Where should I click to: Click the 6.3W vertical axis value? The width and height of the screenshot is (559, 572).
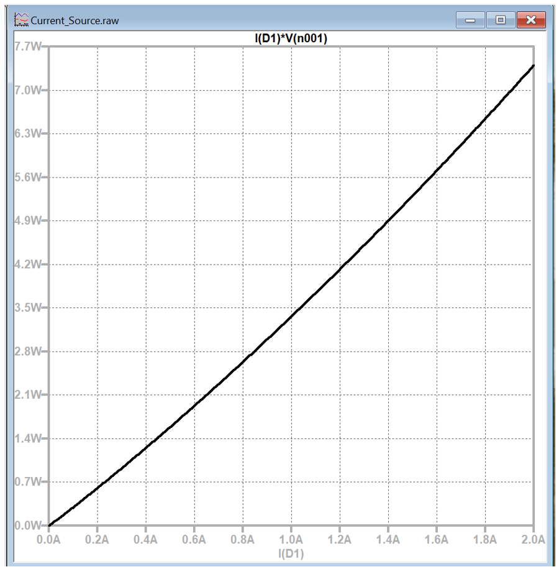click(x=28, y=134)
